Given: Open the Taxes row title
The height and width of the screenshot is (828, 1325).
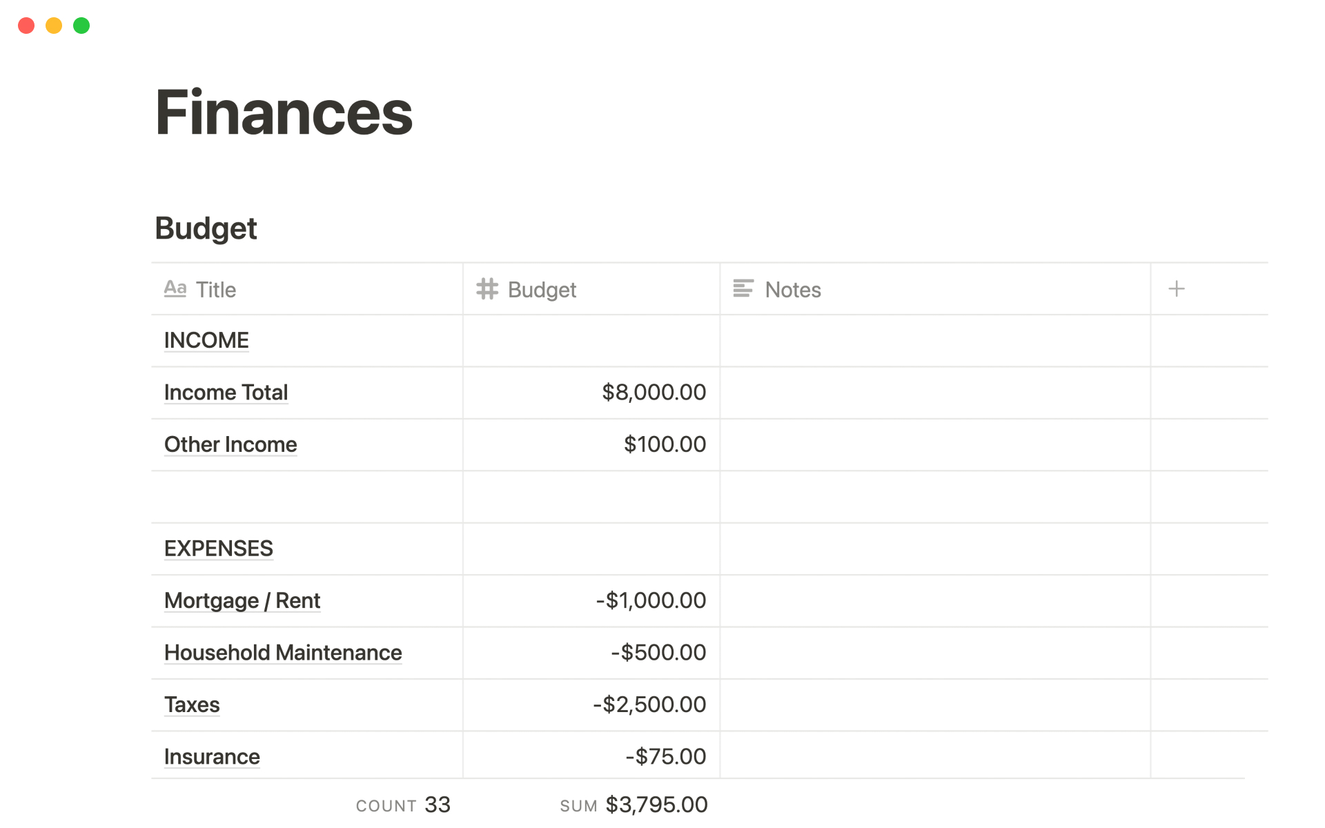Looking at the screenshot, I should point(192,704).
